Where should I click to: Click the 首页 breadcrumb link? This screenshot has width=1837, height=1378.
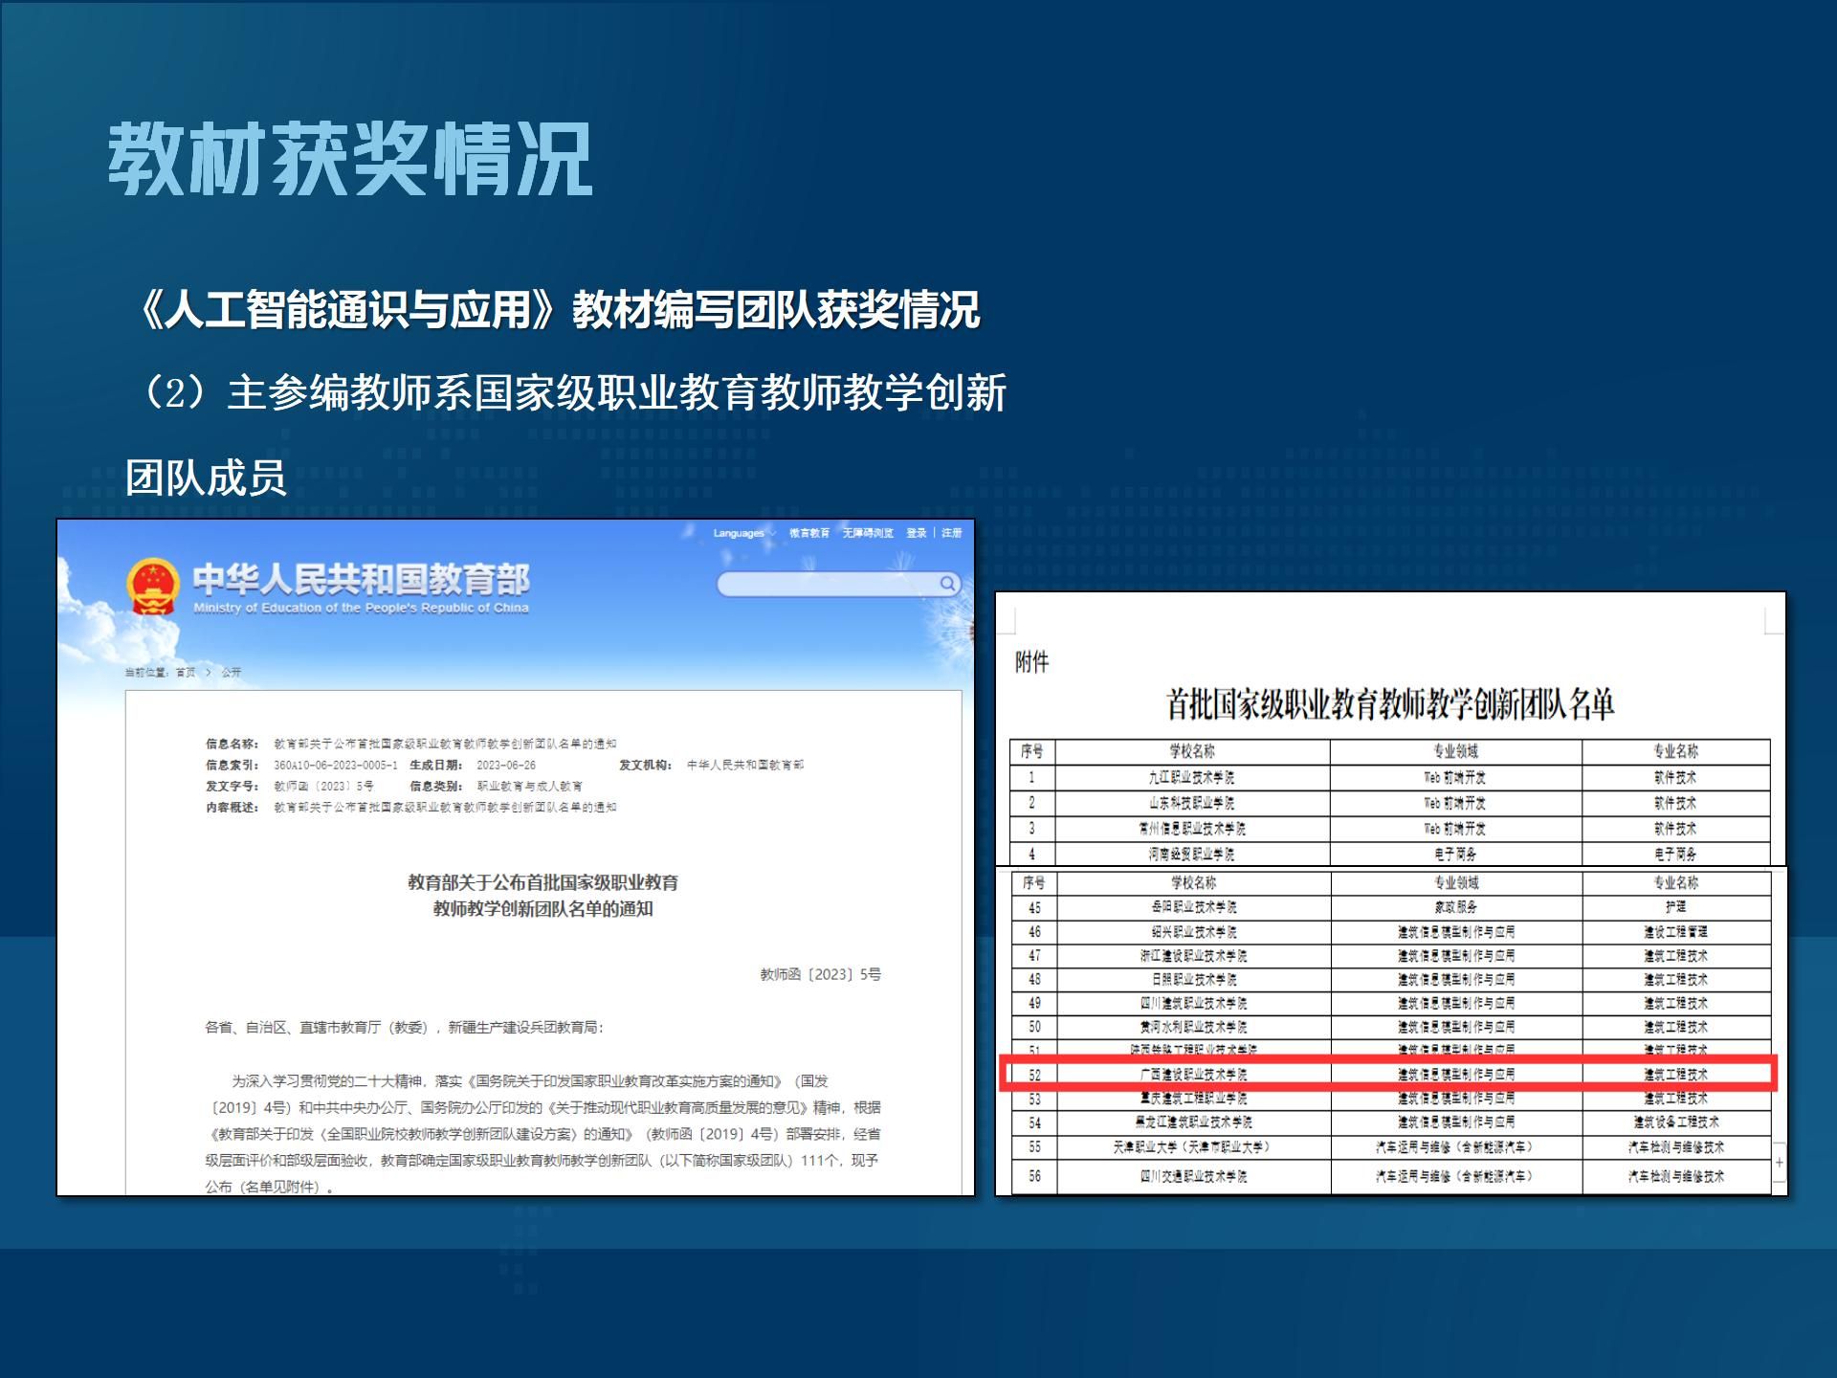pyautogui.click(x=186, y=673)
